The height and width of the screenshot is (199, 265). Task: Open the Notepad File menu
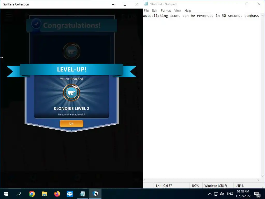click(146, 10)
